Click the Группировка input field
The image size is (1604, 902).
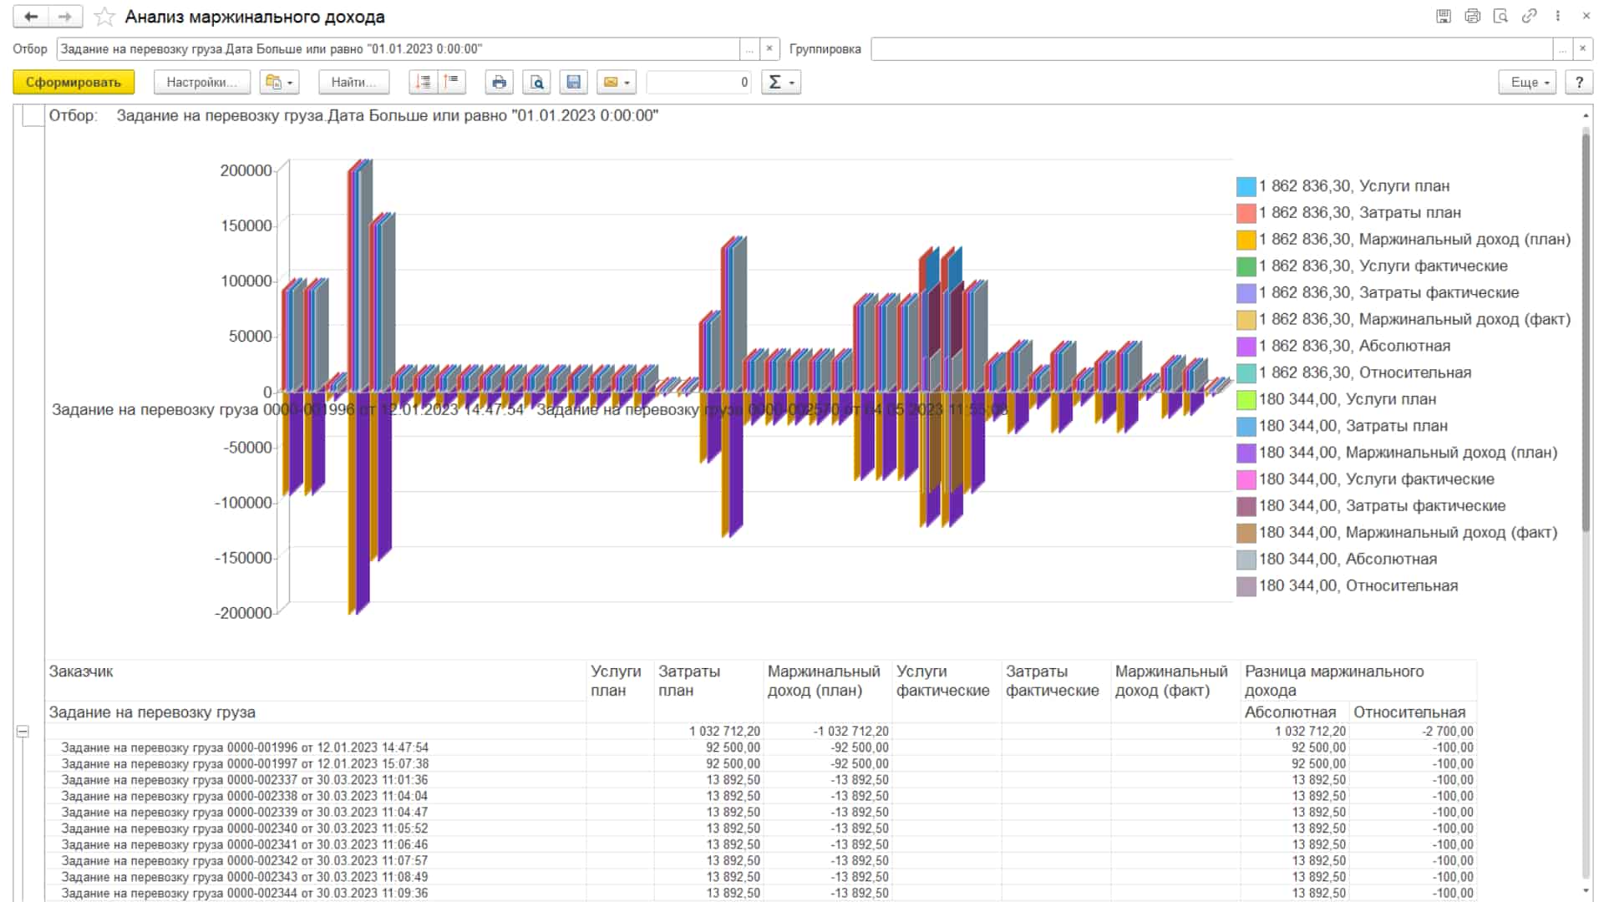[1212, 48]
